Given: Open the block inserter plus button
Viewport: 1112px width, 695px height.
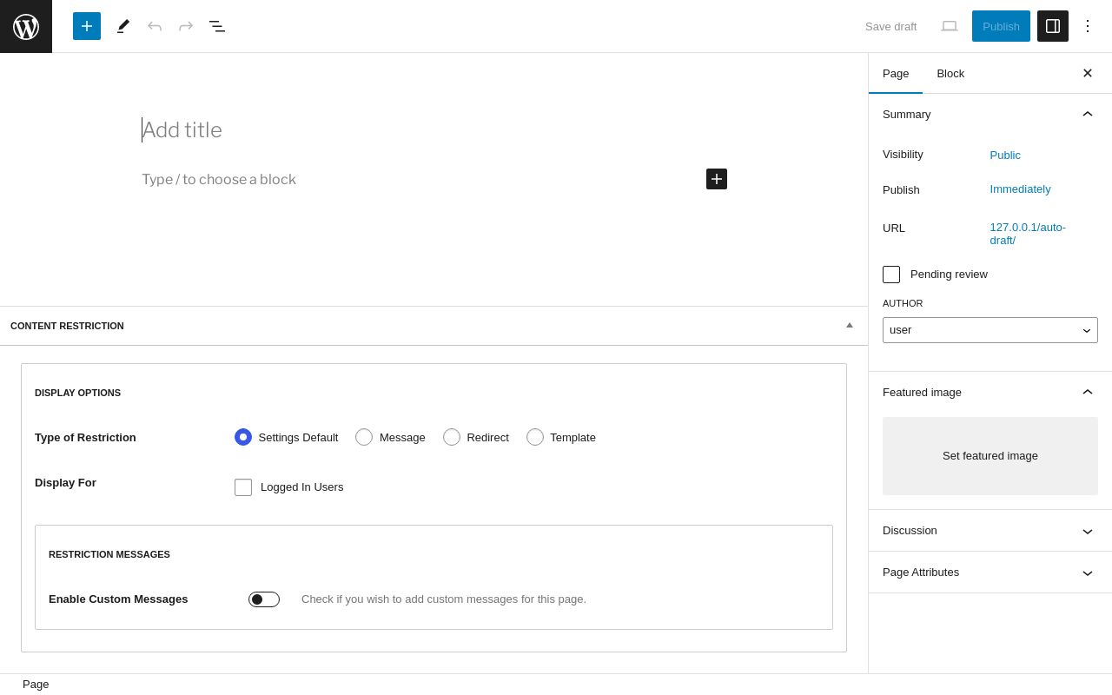Looking at the screenshot, I should pyautogui.click(x=87, y=26).
